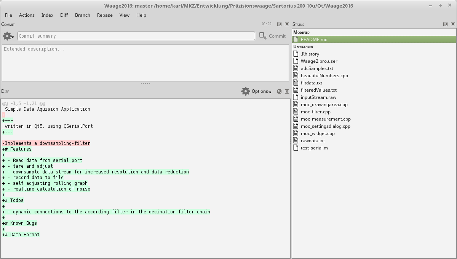
Task: Select adcSamples.txt file name
Action: pos(317,68)
